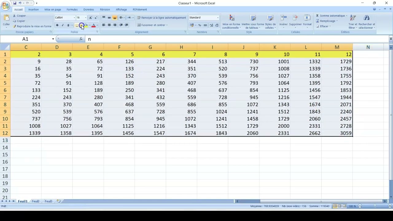
Task: Click the add decimal places icon
Action: 212,25
